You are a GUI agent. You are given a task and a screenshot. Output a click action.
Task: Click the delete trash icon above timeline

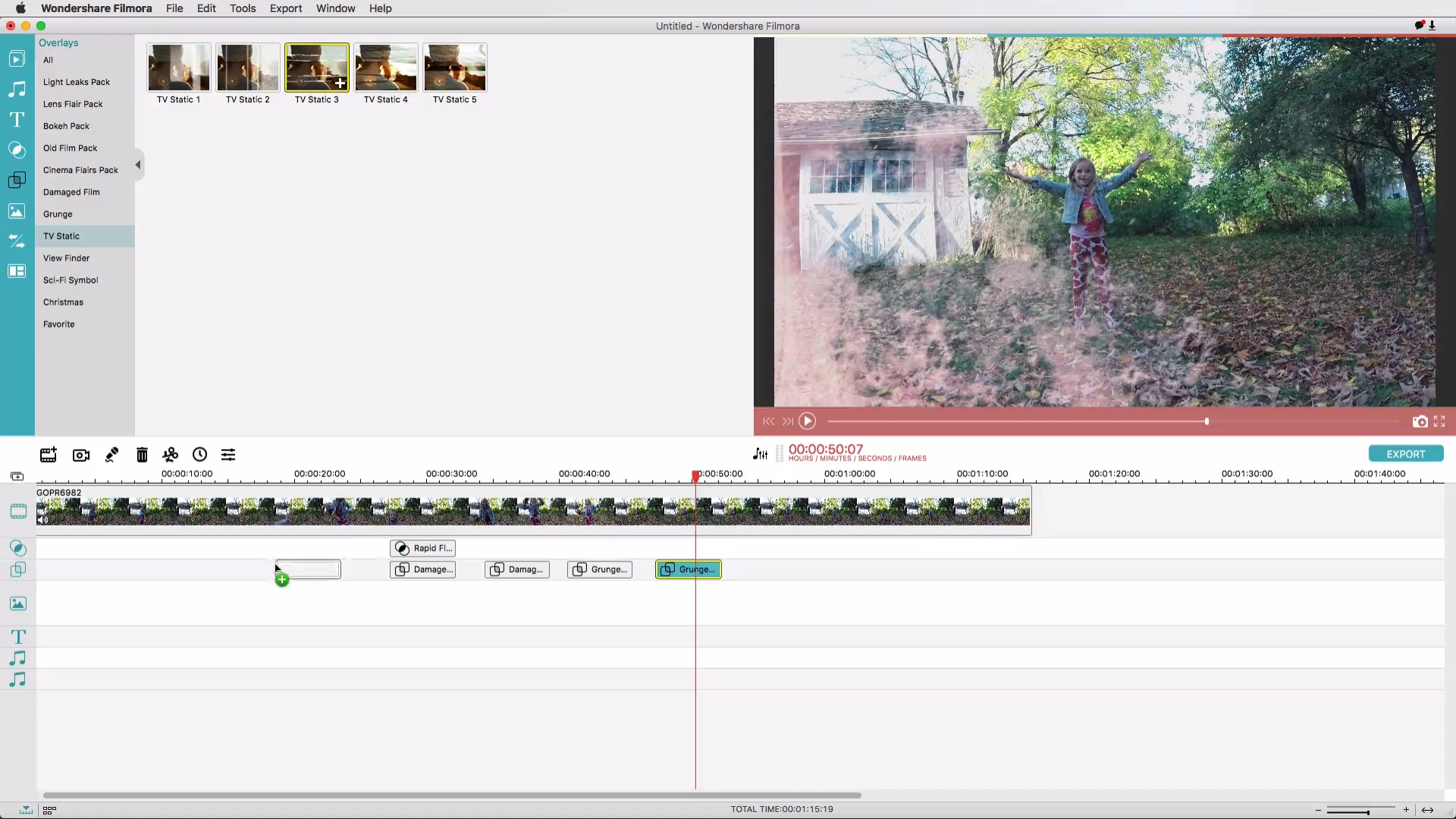pos(141,455)
